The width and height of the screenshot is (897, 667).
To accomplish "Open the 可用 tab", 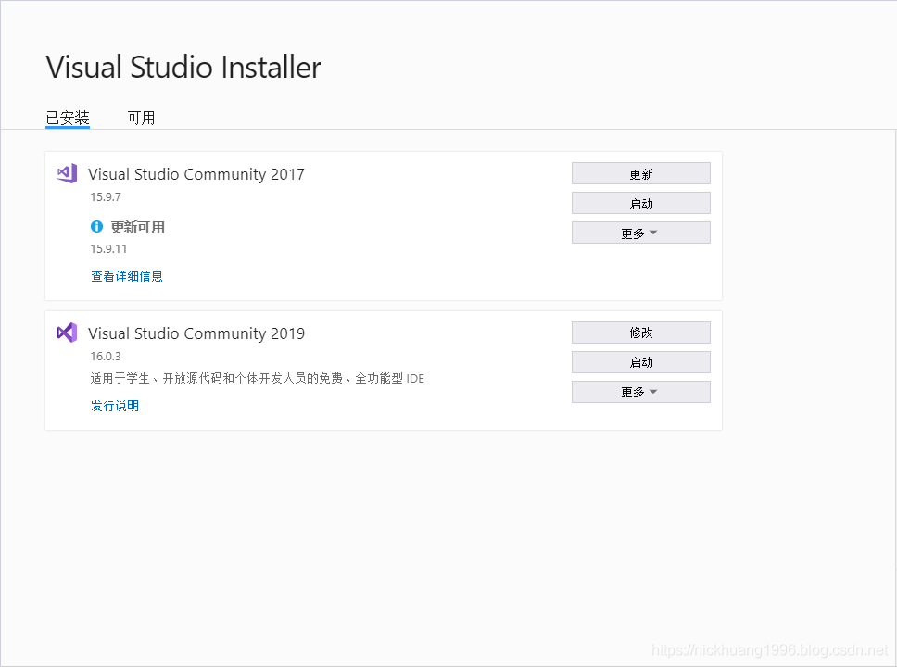I will pos(141,118).
